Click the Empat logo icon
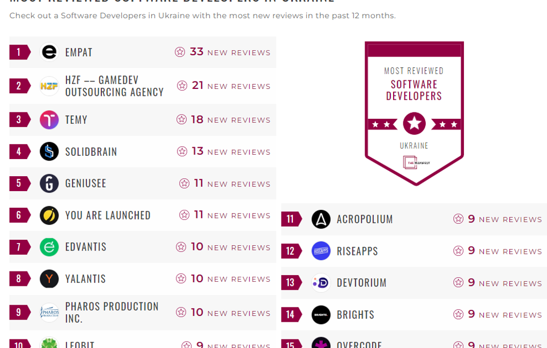 pyautogui.click(x=49, y=52)
